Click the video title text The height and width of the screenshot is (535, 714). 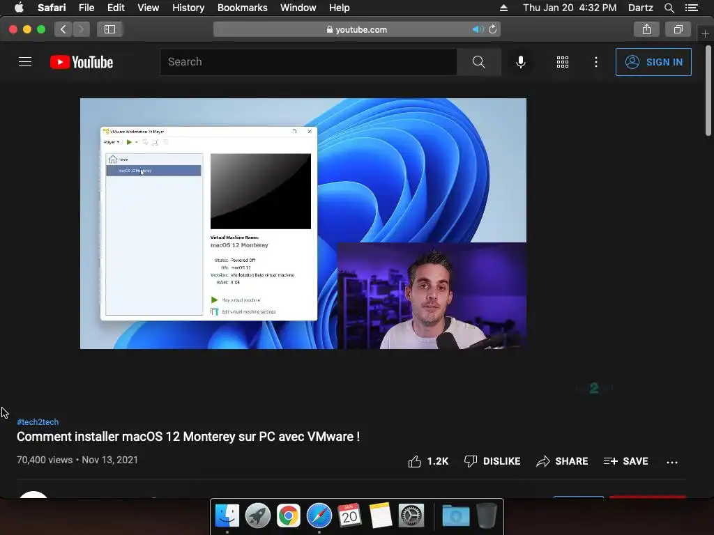coord(188,437)
